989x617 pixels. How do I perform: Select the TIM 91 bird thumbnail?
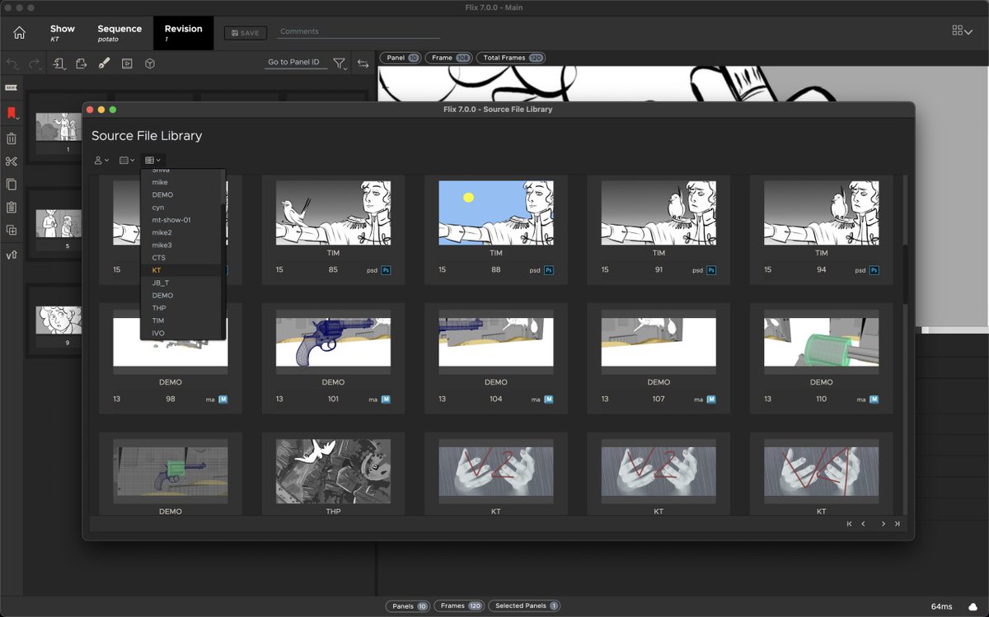point(659,213)
